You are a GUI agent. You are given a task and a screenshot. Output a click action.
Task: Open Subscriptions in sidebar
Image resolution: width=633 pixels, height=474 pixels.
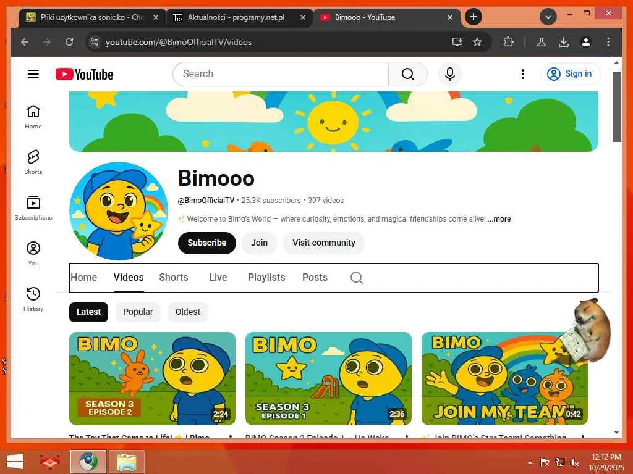33,208
